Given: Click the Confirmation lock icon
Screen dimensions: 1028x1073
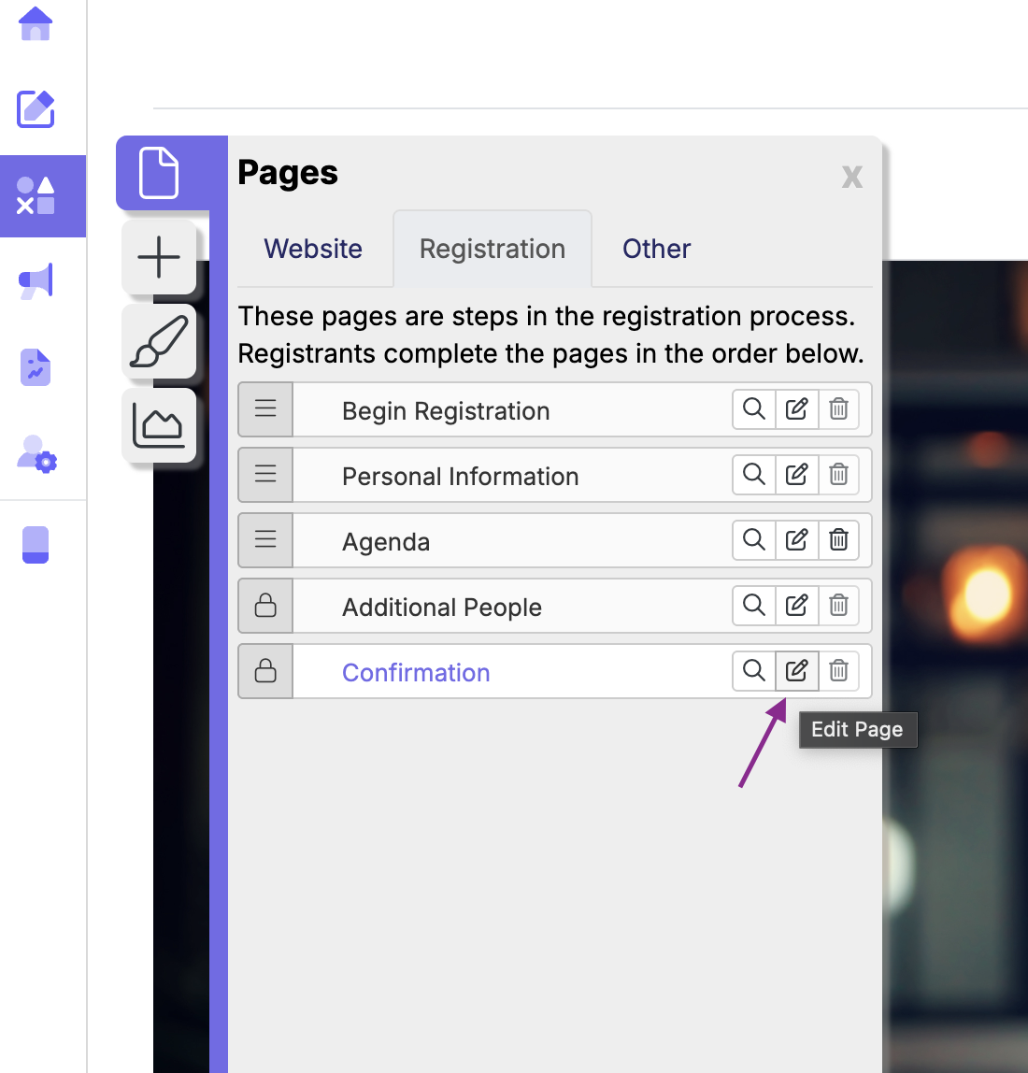Looking at the screenshot, I should 265,671.
